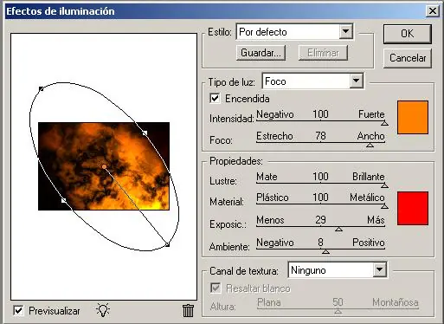Click the Lustre value 100
The height and width of the screenshot is (324, 444).
click(x=320, y=177)
